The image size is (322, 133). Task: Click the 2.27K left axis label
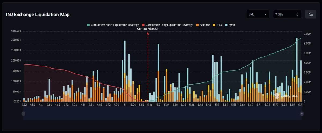tap(17, 102)
